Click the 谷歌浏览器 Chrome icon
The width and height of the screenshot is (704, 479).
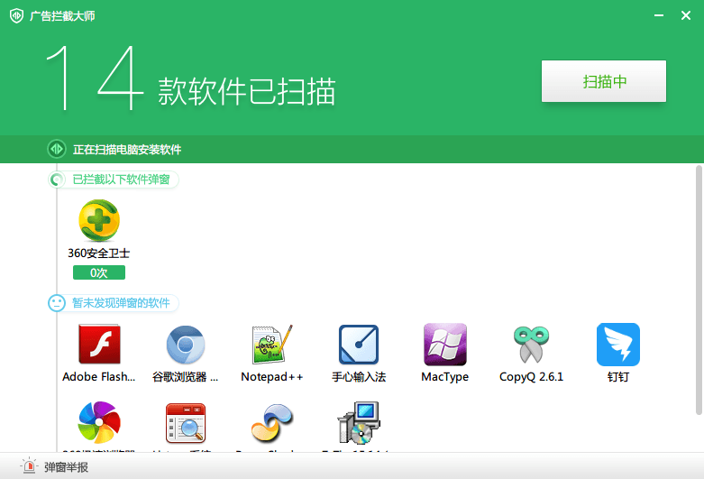click(186, 344)
